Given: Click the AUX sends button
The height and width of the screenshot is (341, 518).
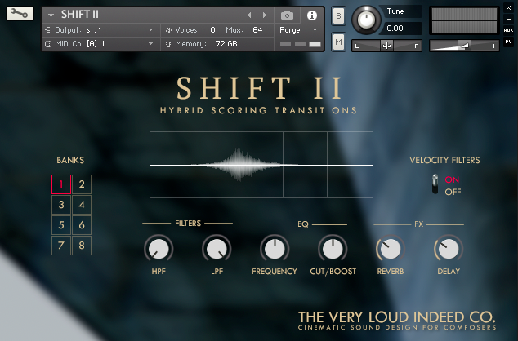Looking at the screenshot, I should [x=508, y=29].
